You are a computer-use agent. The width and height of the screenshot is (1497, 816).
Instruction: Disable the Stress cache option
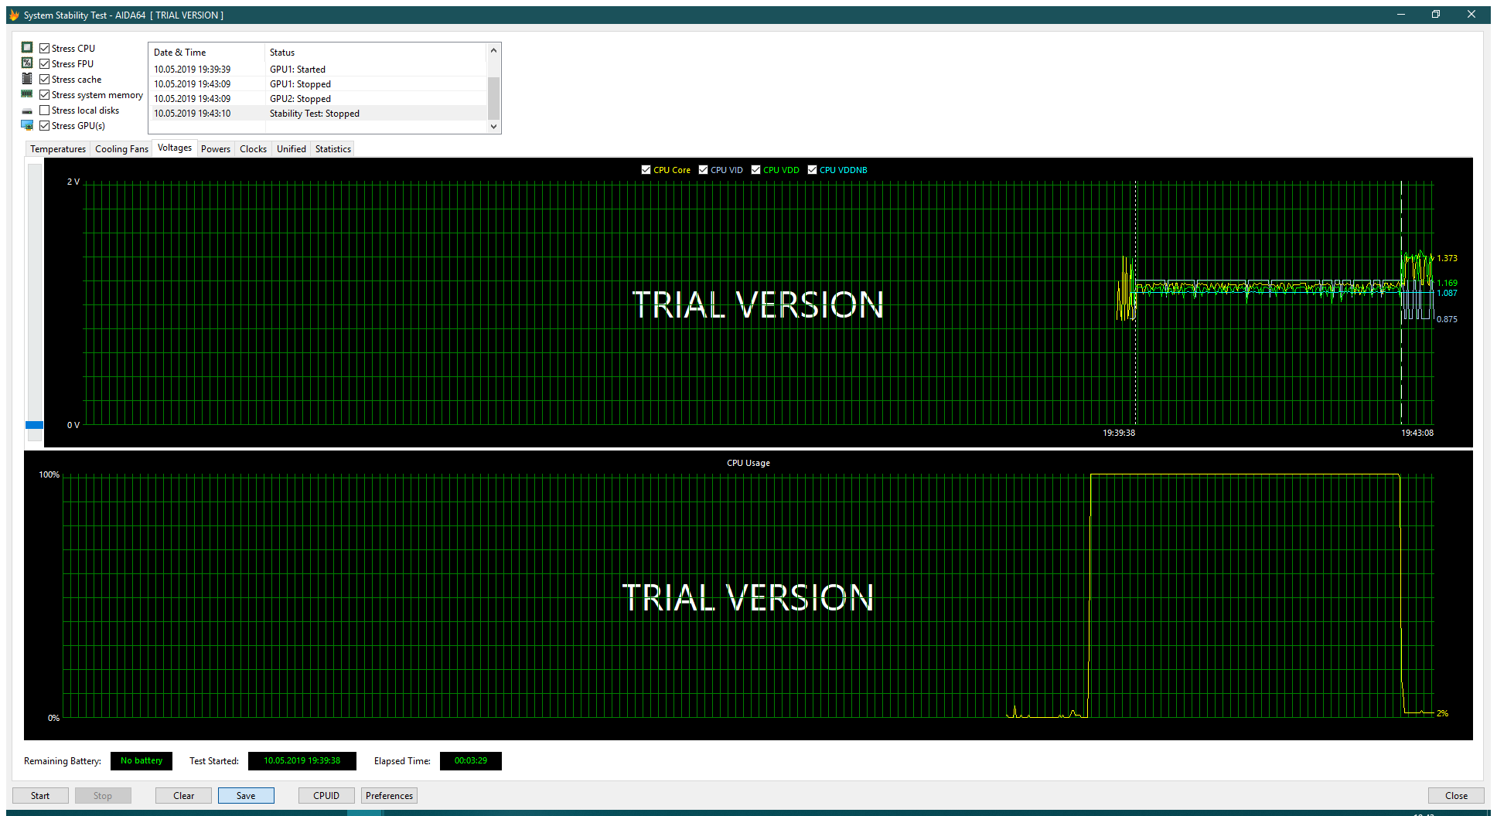[x=45, y=79]
